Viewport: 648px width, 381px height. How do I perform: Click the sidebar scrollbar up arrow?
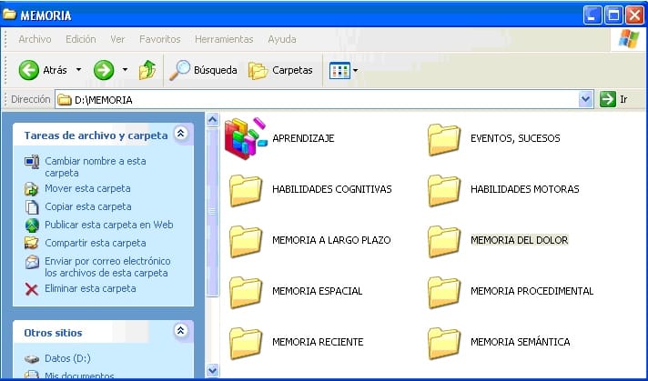tap(212, 120)
